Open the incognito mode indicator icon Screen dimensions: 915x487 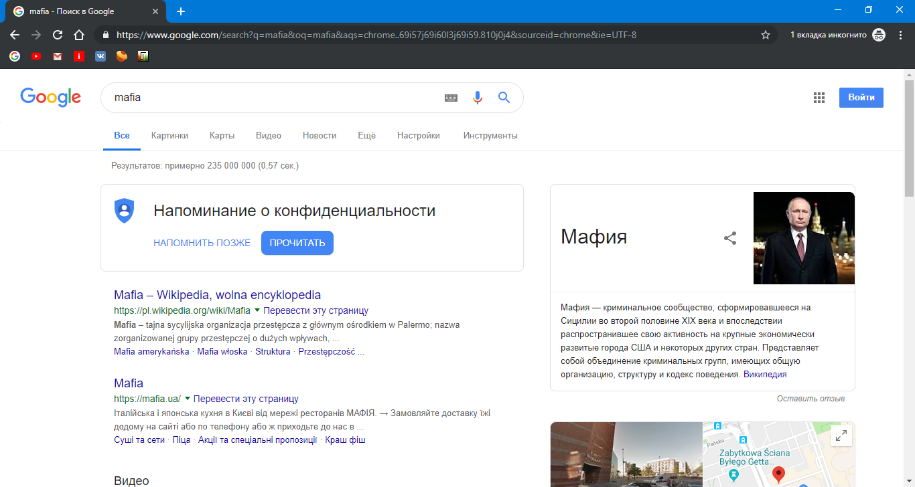tap(879, 35)
